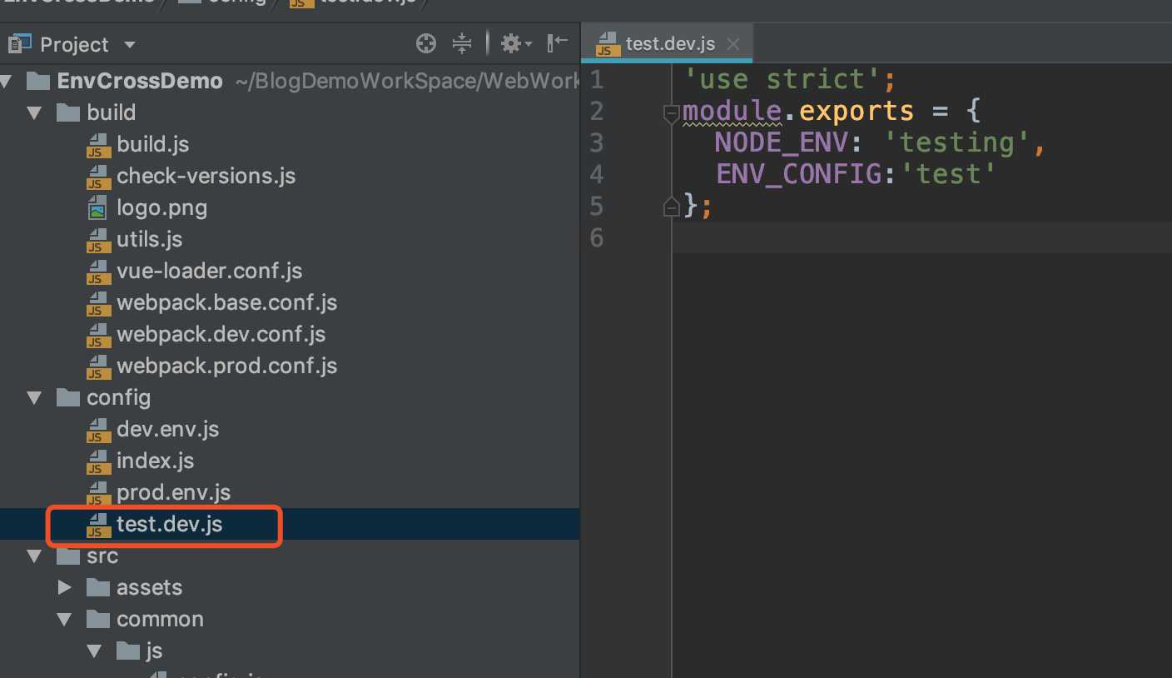Collapse the src folder
The image size is (1172, 678).
click(x=35, y=556)
